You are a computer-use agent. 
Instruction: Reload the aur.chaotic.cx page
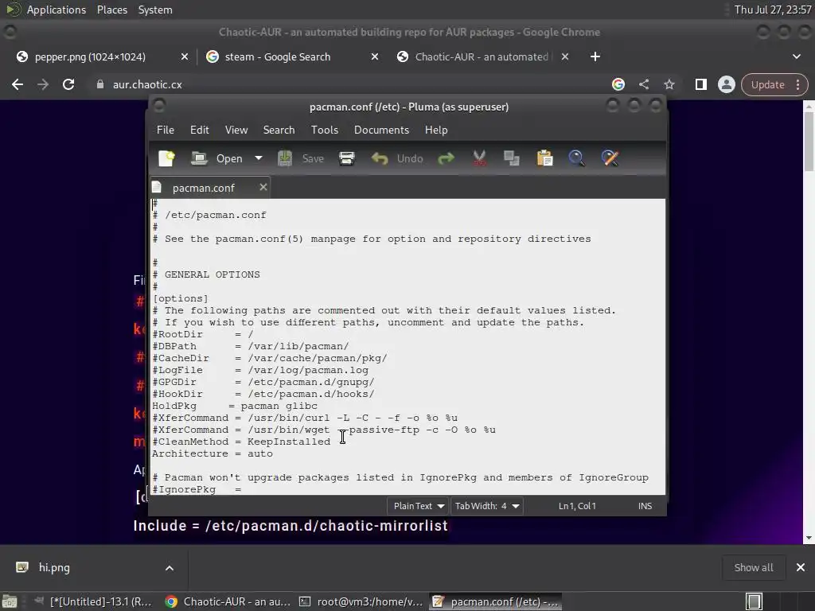pyautogui.click(x=68, y=84)
